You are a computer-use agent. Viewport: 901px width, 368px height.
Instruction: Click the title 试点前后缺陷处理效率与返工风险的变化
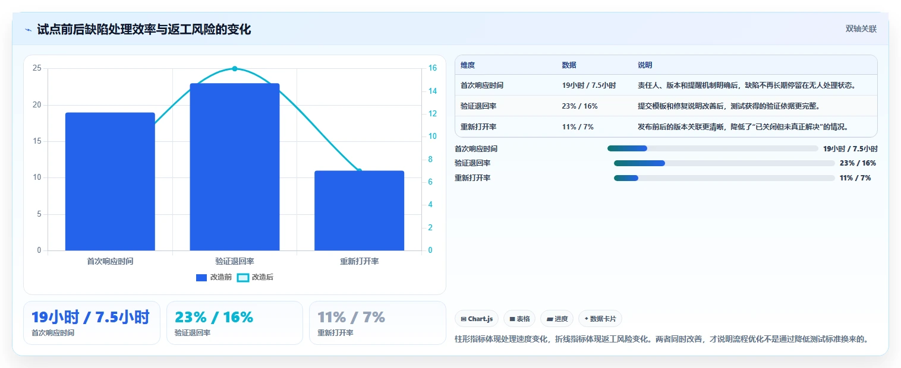144,30
